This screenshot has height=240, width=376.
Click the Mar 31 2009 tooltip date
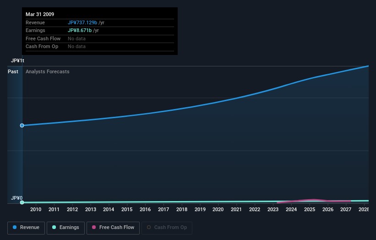click(x=40, y=15)
